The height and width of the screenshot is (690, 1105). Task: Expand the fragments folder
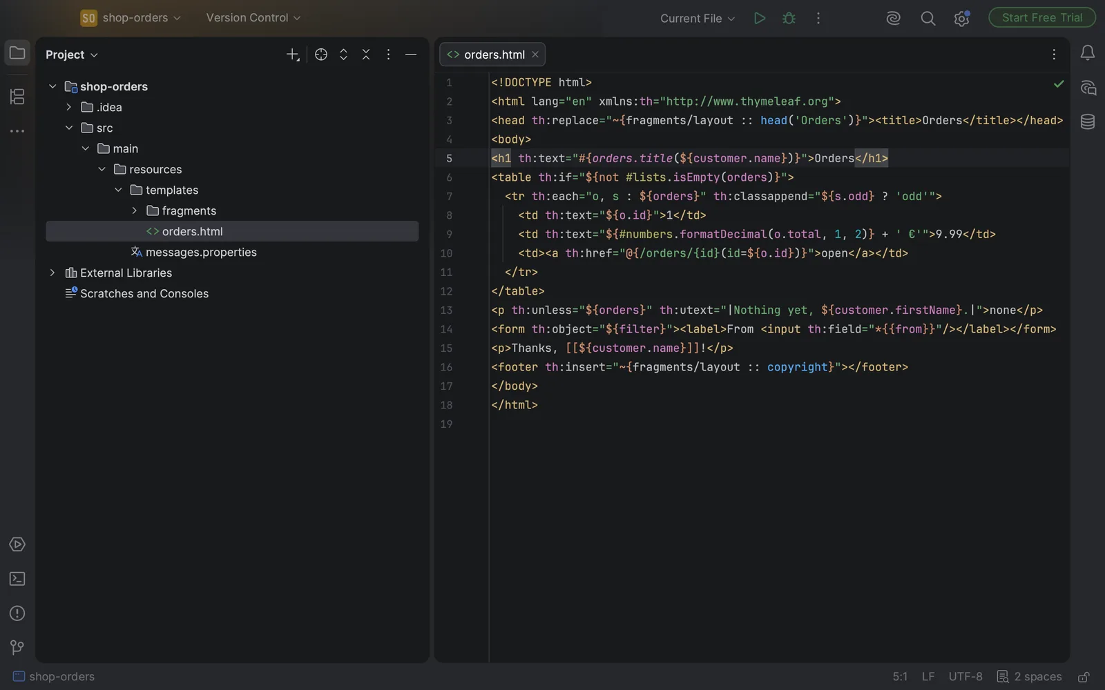coord(134,210)
